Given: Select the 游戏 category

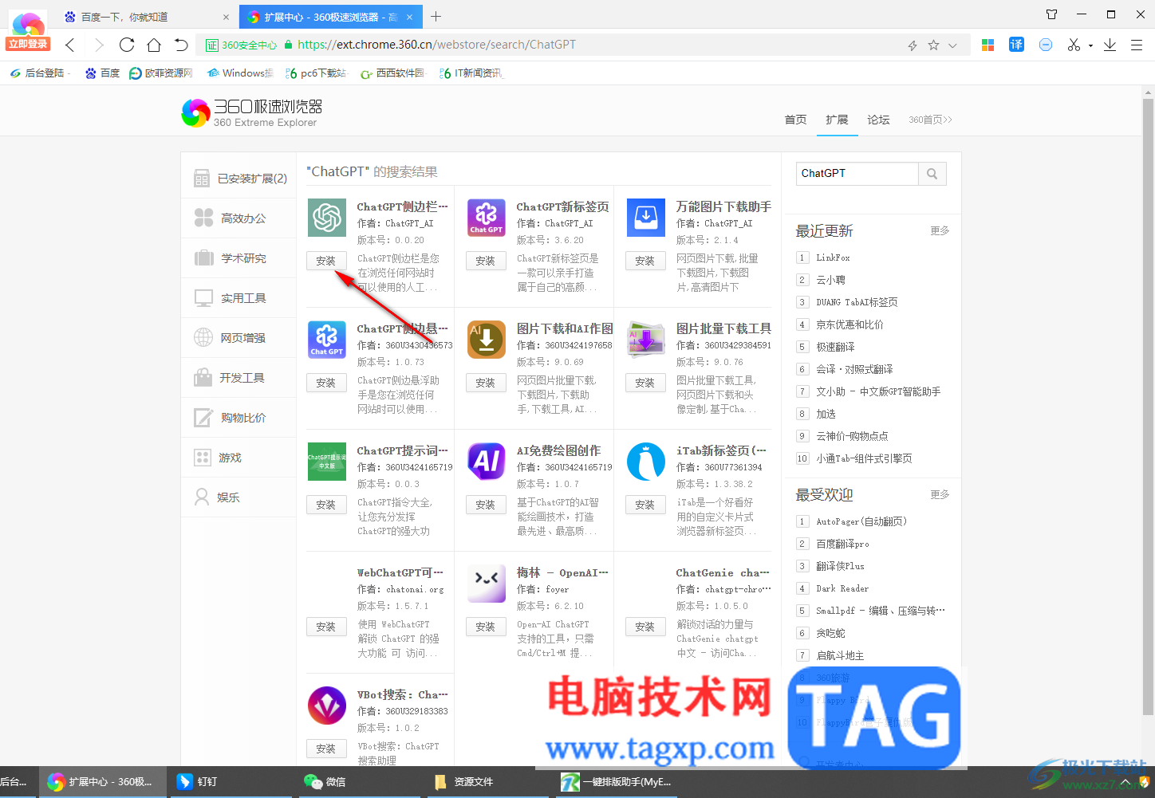Looking at the screenshot, I should pyautogui.click(x=238, y=458).
